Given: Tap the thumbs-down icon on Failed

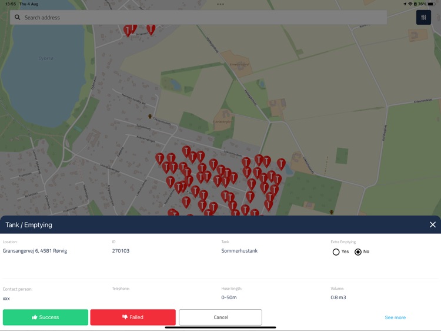Looking at the screenshot, I should 125,317.
